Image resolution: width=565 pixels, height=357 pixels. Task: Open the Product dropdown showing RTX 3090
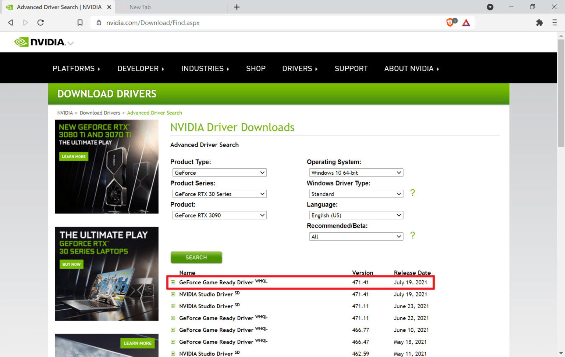click(220, 215)
